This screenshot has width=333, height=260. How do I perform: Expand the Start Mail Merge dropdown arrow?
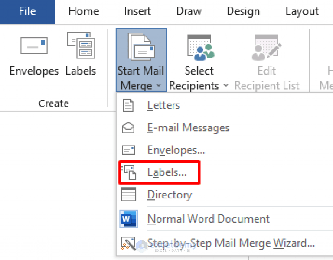(158, 85)
